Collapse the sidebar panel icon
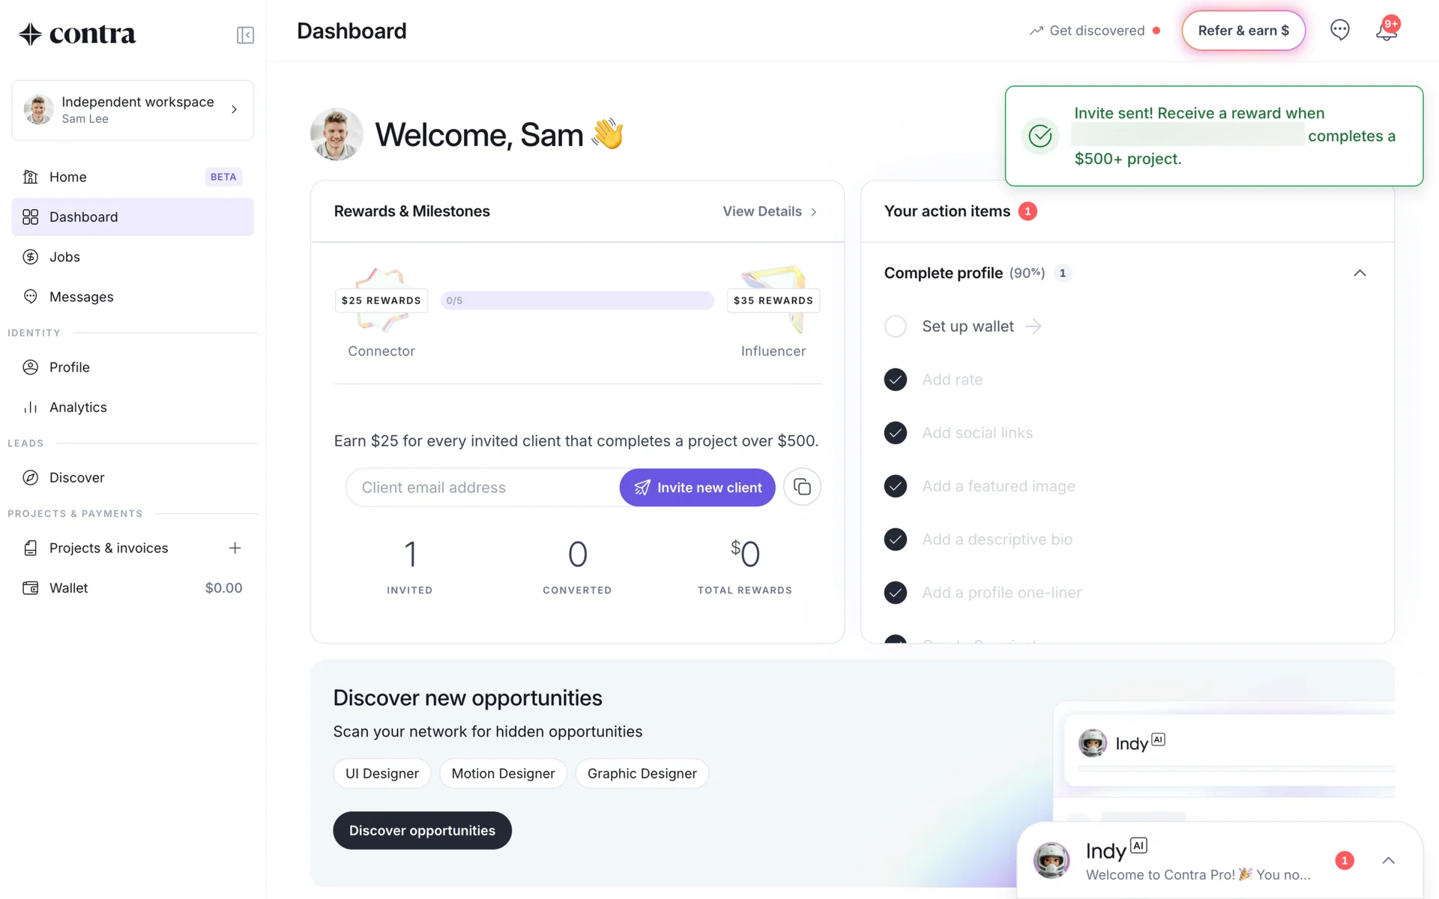Screen dimensions: 1439x899 [x=245, y=35]
